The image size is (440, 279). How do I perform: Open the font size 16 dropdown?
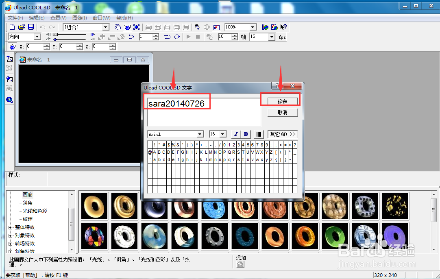coord(223,134)
